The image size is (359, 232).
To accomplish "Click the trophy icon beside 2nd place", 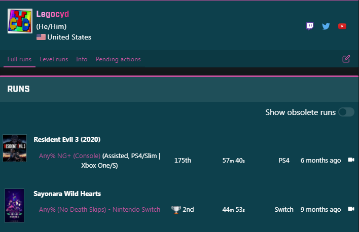I will tap(176, 210).
